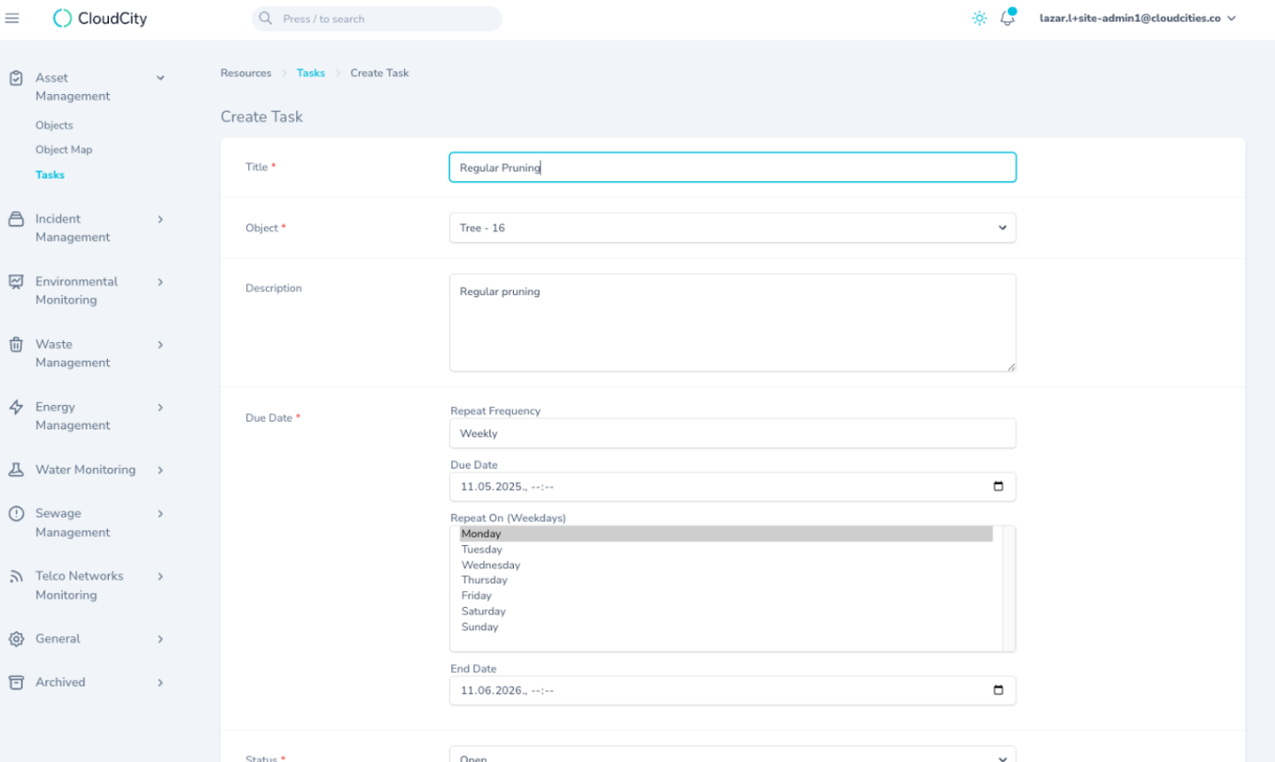This screenshot has width=1275, height=762.
Task: Open the notifications bell
Action: click(1005, 18)
